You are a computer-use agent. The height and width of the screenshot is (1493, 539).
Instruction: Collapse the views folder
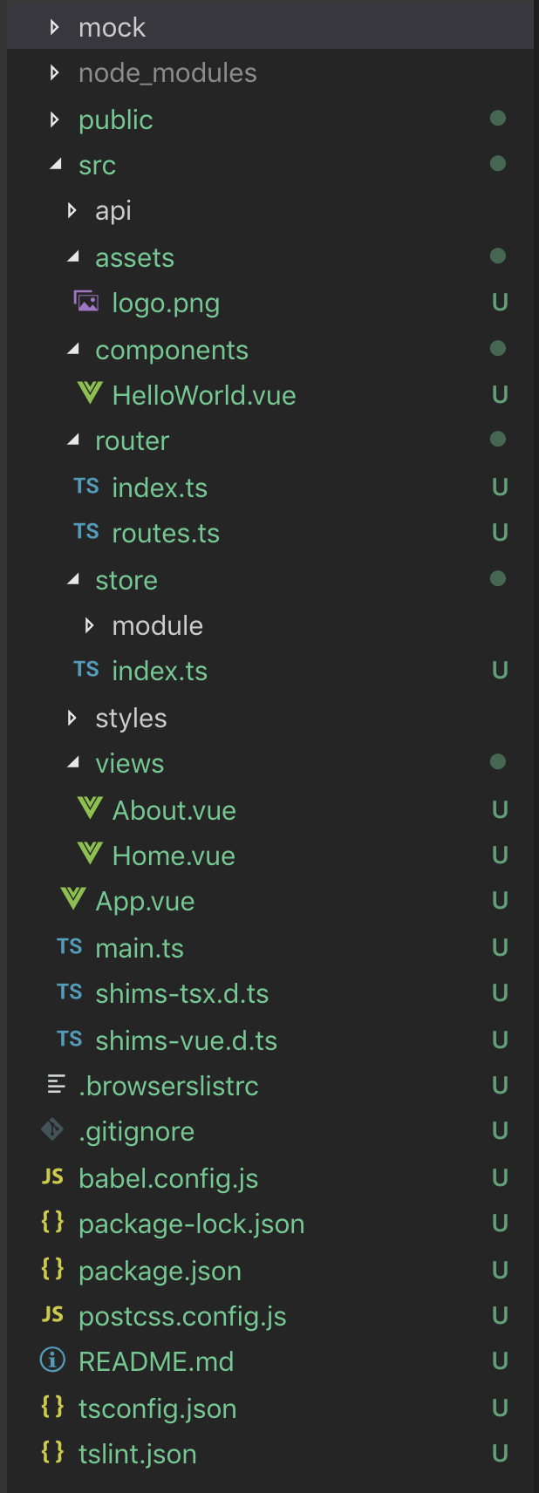click(73, 763)
